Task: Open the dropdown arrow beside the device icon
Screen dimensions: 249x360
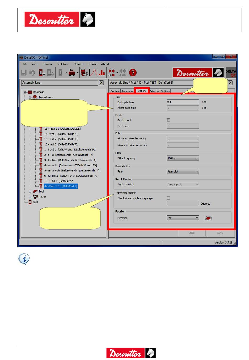Action: (x=66, y=73)
